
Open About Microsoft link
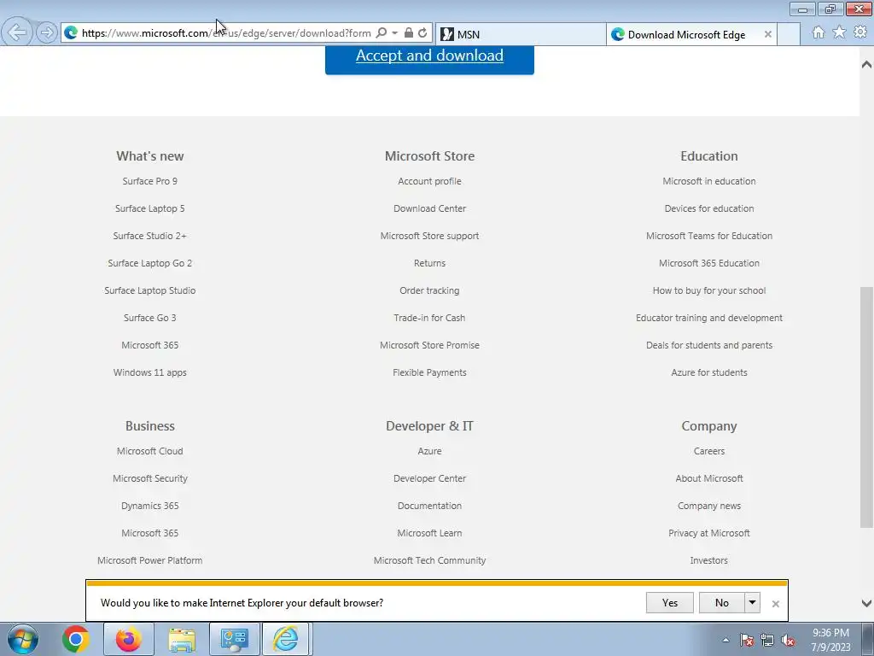709,478
